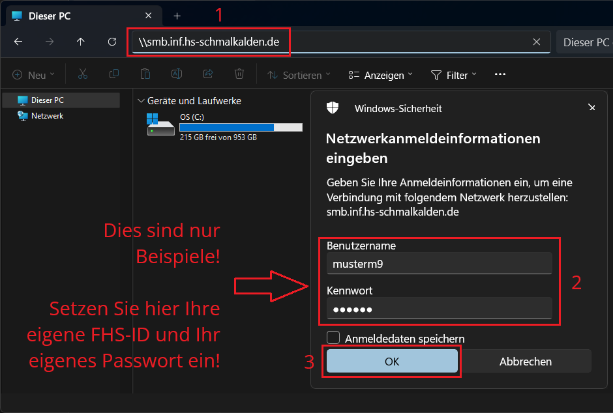The width and height of the screenshot is (613, 413).
Task: Expand the Sortieren dropdown
Action: tap(299, 75)
